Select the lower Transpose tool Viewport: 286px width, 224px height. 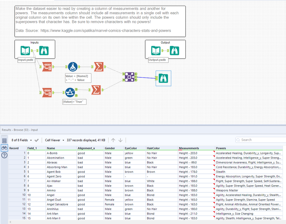[x=47, y=93]
